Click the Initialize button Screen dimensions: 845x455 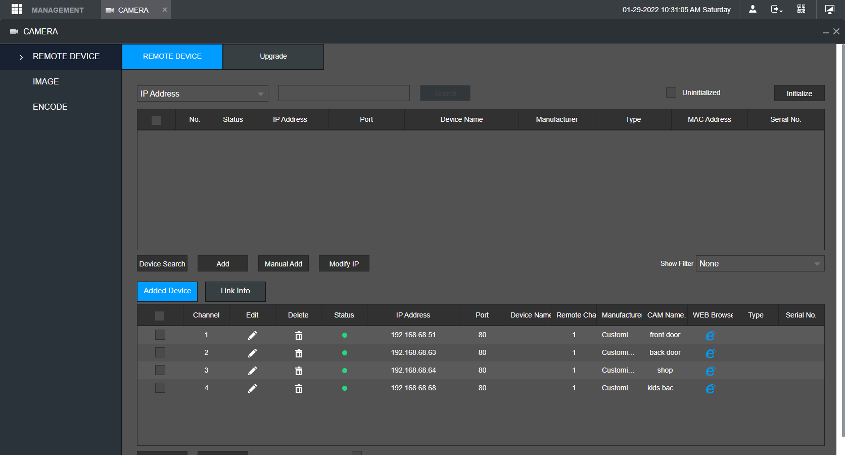(800, 93)
